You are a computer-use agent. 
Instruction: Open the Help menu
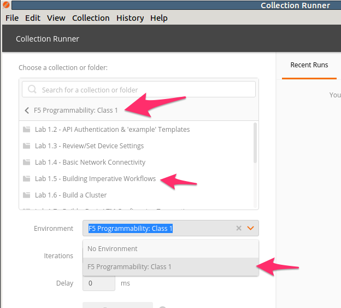pyautogui.click(x=159, y=18)
